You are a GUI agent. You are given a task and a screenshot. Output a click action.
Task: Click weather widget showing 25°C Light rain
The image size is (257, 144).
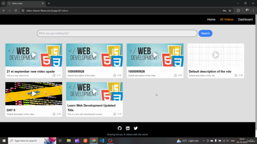[x=188, y=141]
